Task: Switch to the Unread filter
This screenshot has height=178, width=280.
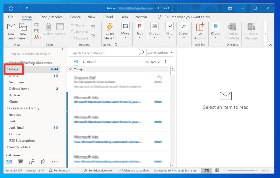Action: 89,62
